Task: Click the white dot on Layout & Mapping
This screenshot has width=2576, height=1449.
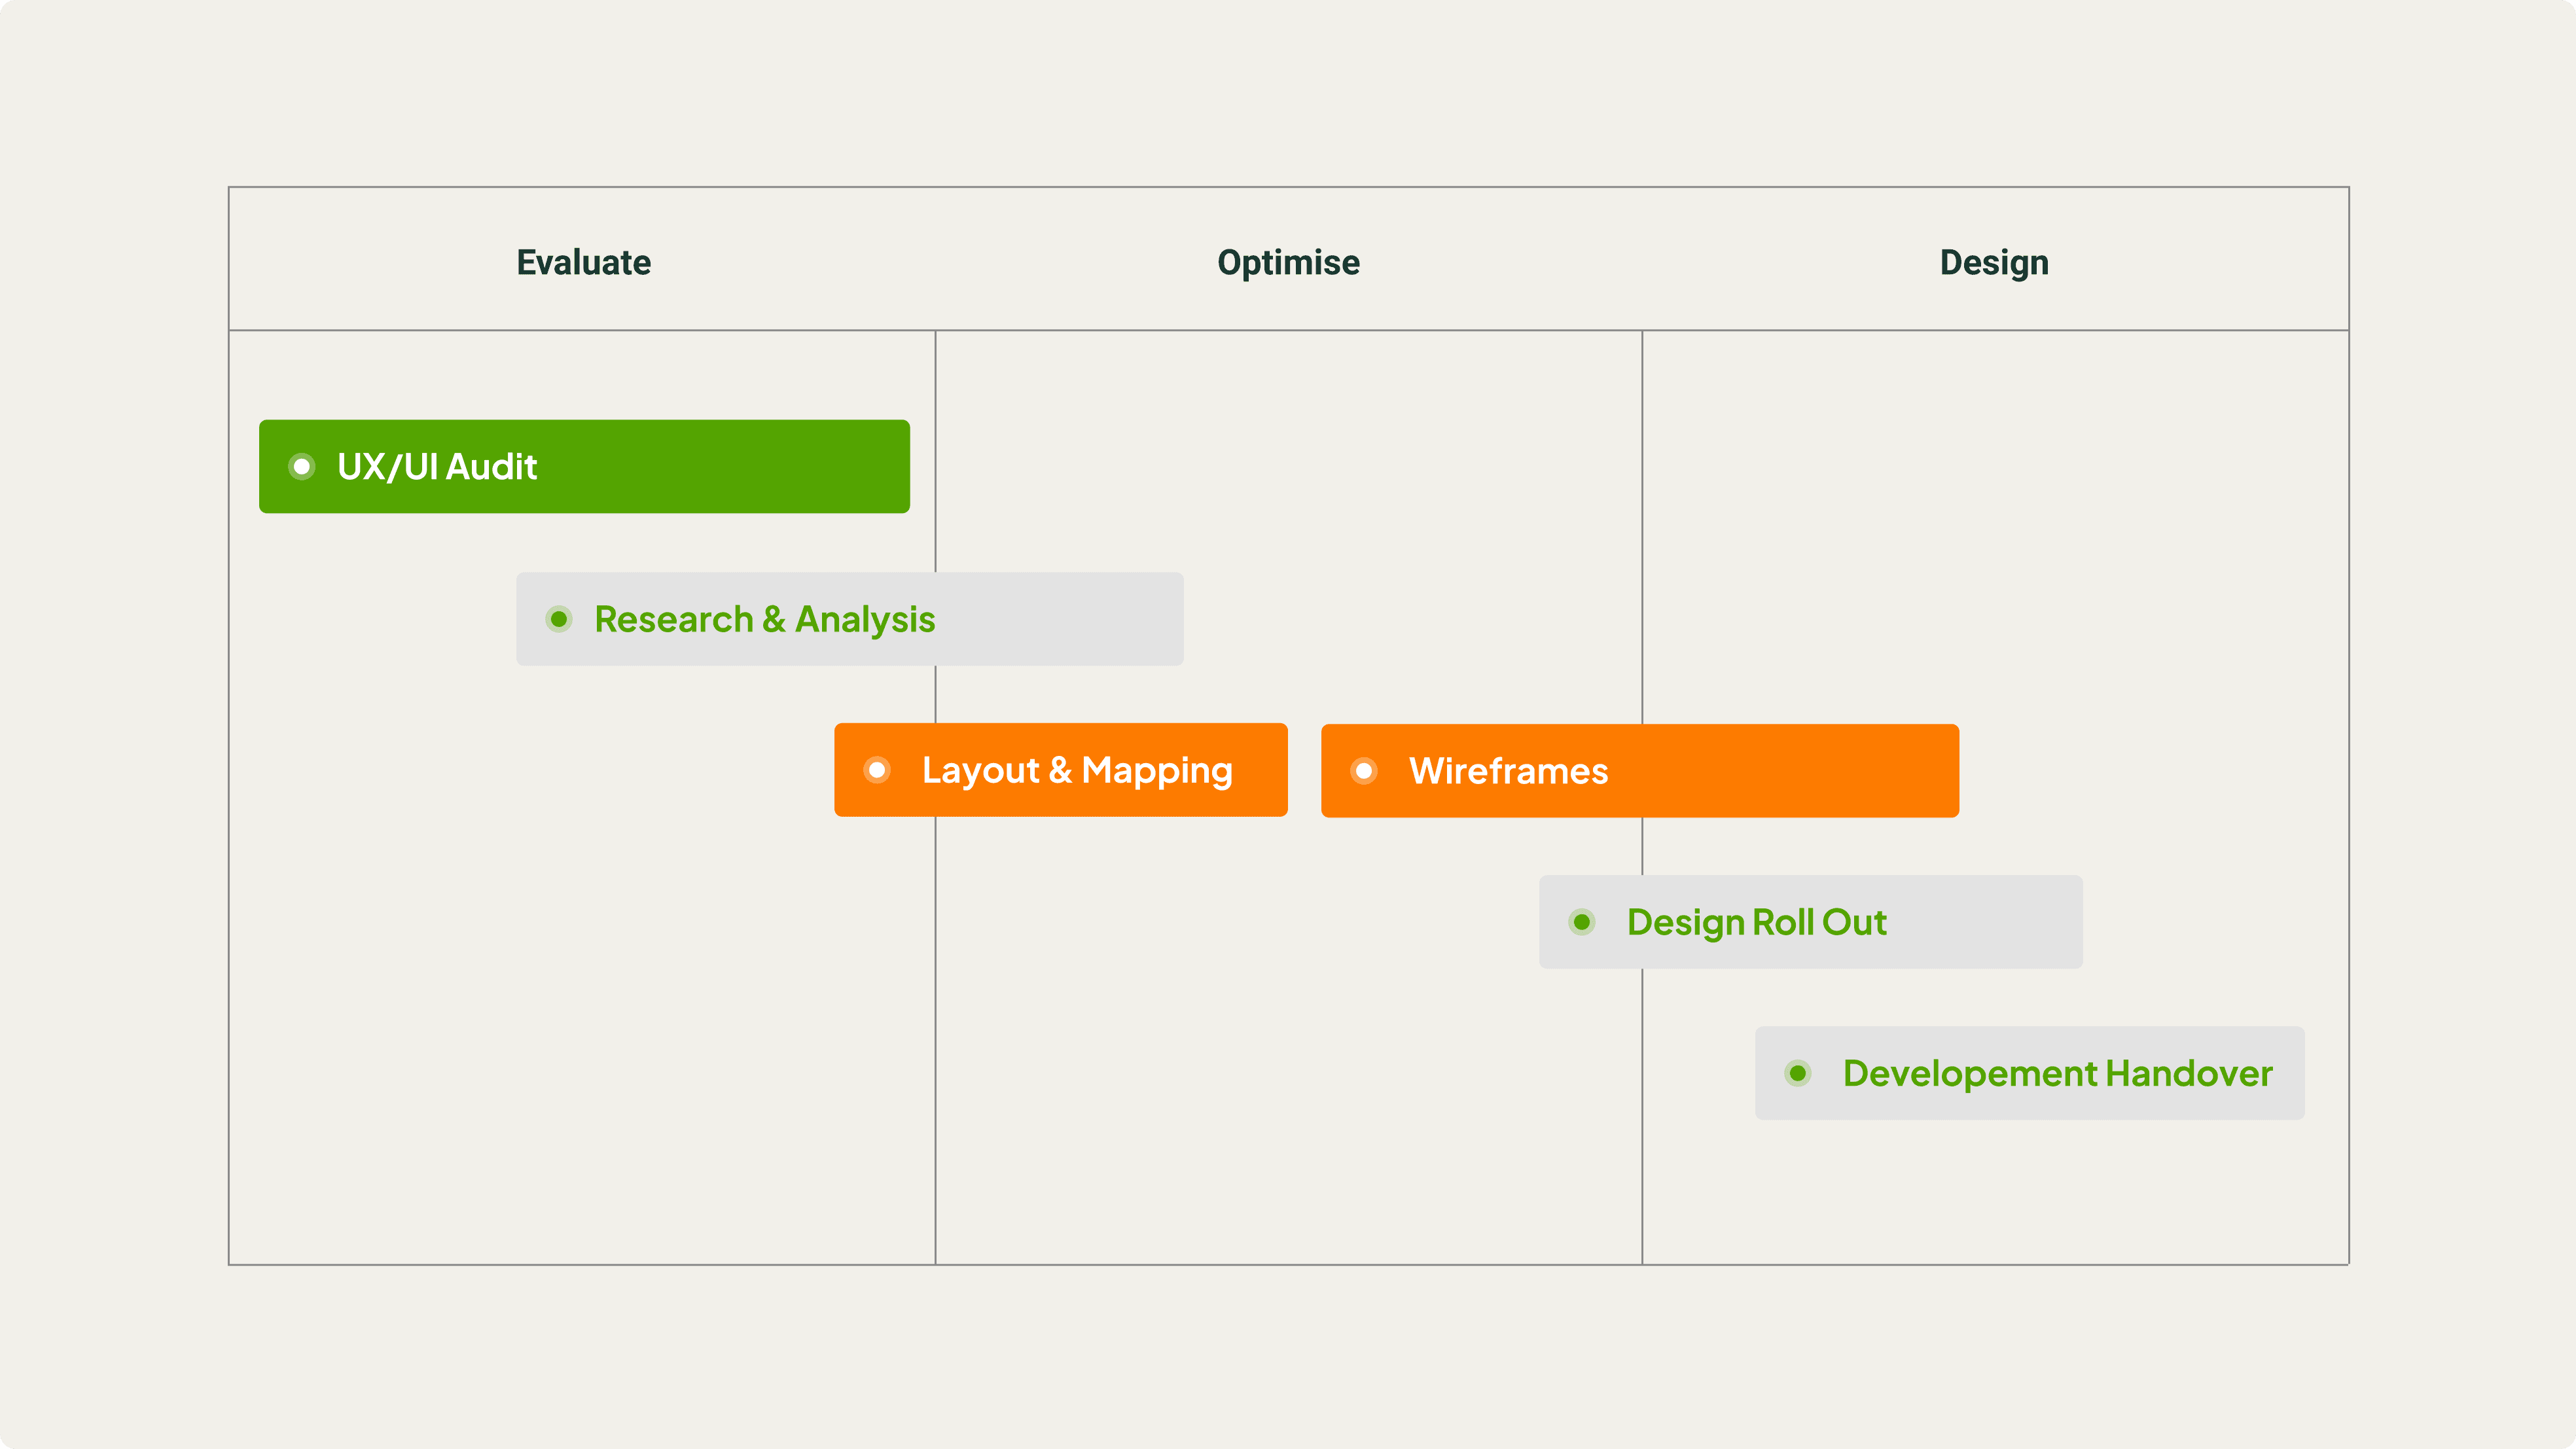Action: pyautogui.click(x=877, y=770)
